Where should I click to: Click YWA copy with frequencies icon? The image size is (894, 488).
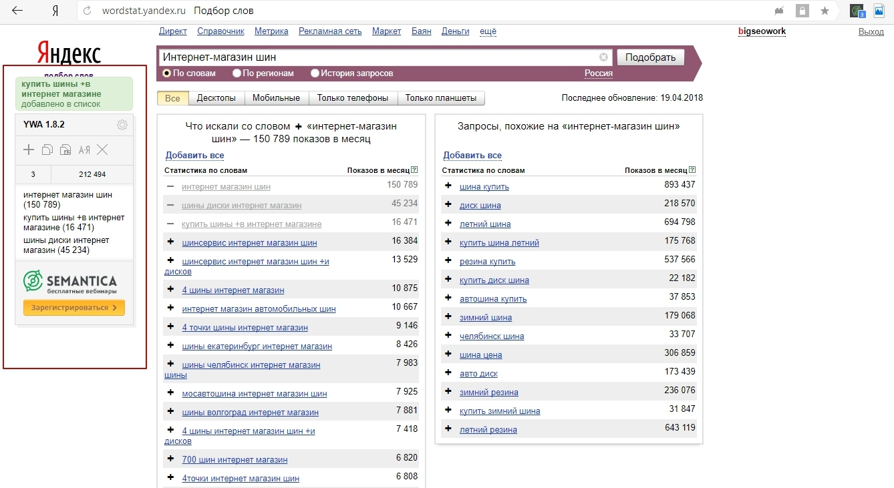click(x=65, y=150)
